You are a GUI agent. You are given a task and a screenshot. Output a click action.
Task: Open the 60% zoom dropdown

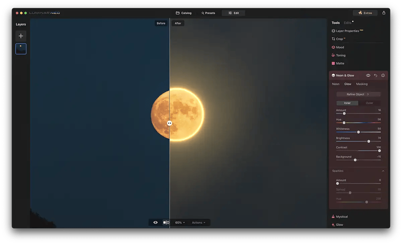click(180, 223)
